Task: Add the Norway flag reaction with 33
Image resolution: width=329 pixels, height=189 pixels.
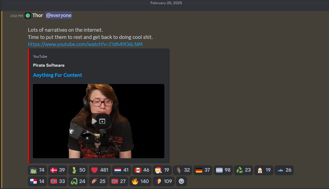Action: pos(58,181)
